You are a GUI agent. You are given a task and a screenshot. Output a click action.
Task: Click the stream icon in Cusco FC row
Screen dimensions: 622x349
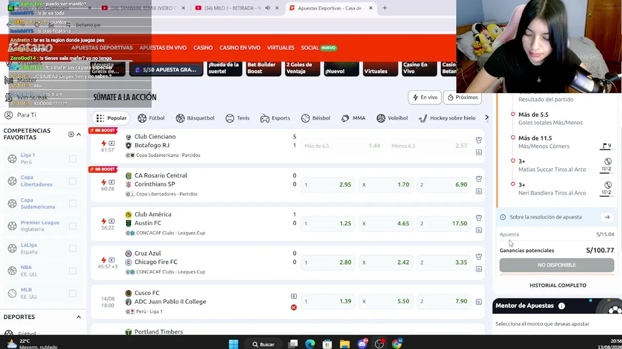pos(294,296)
